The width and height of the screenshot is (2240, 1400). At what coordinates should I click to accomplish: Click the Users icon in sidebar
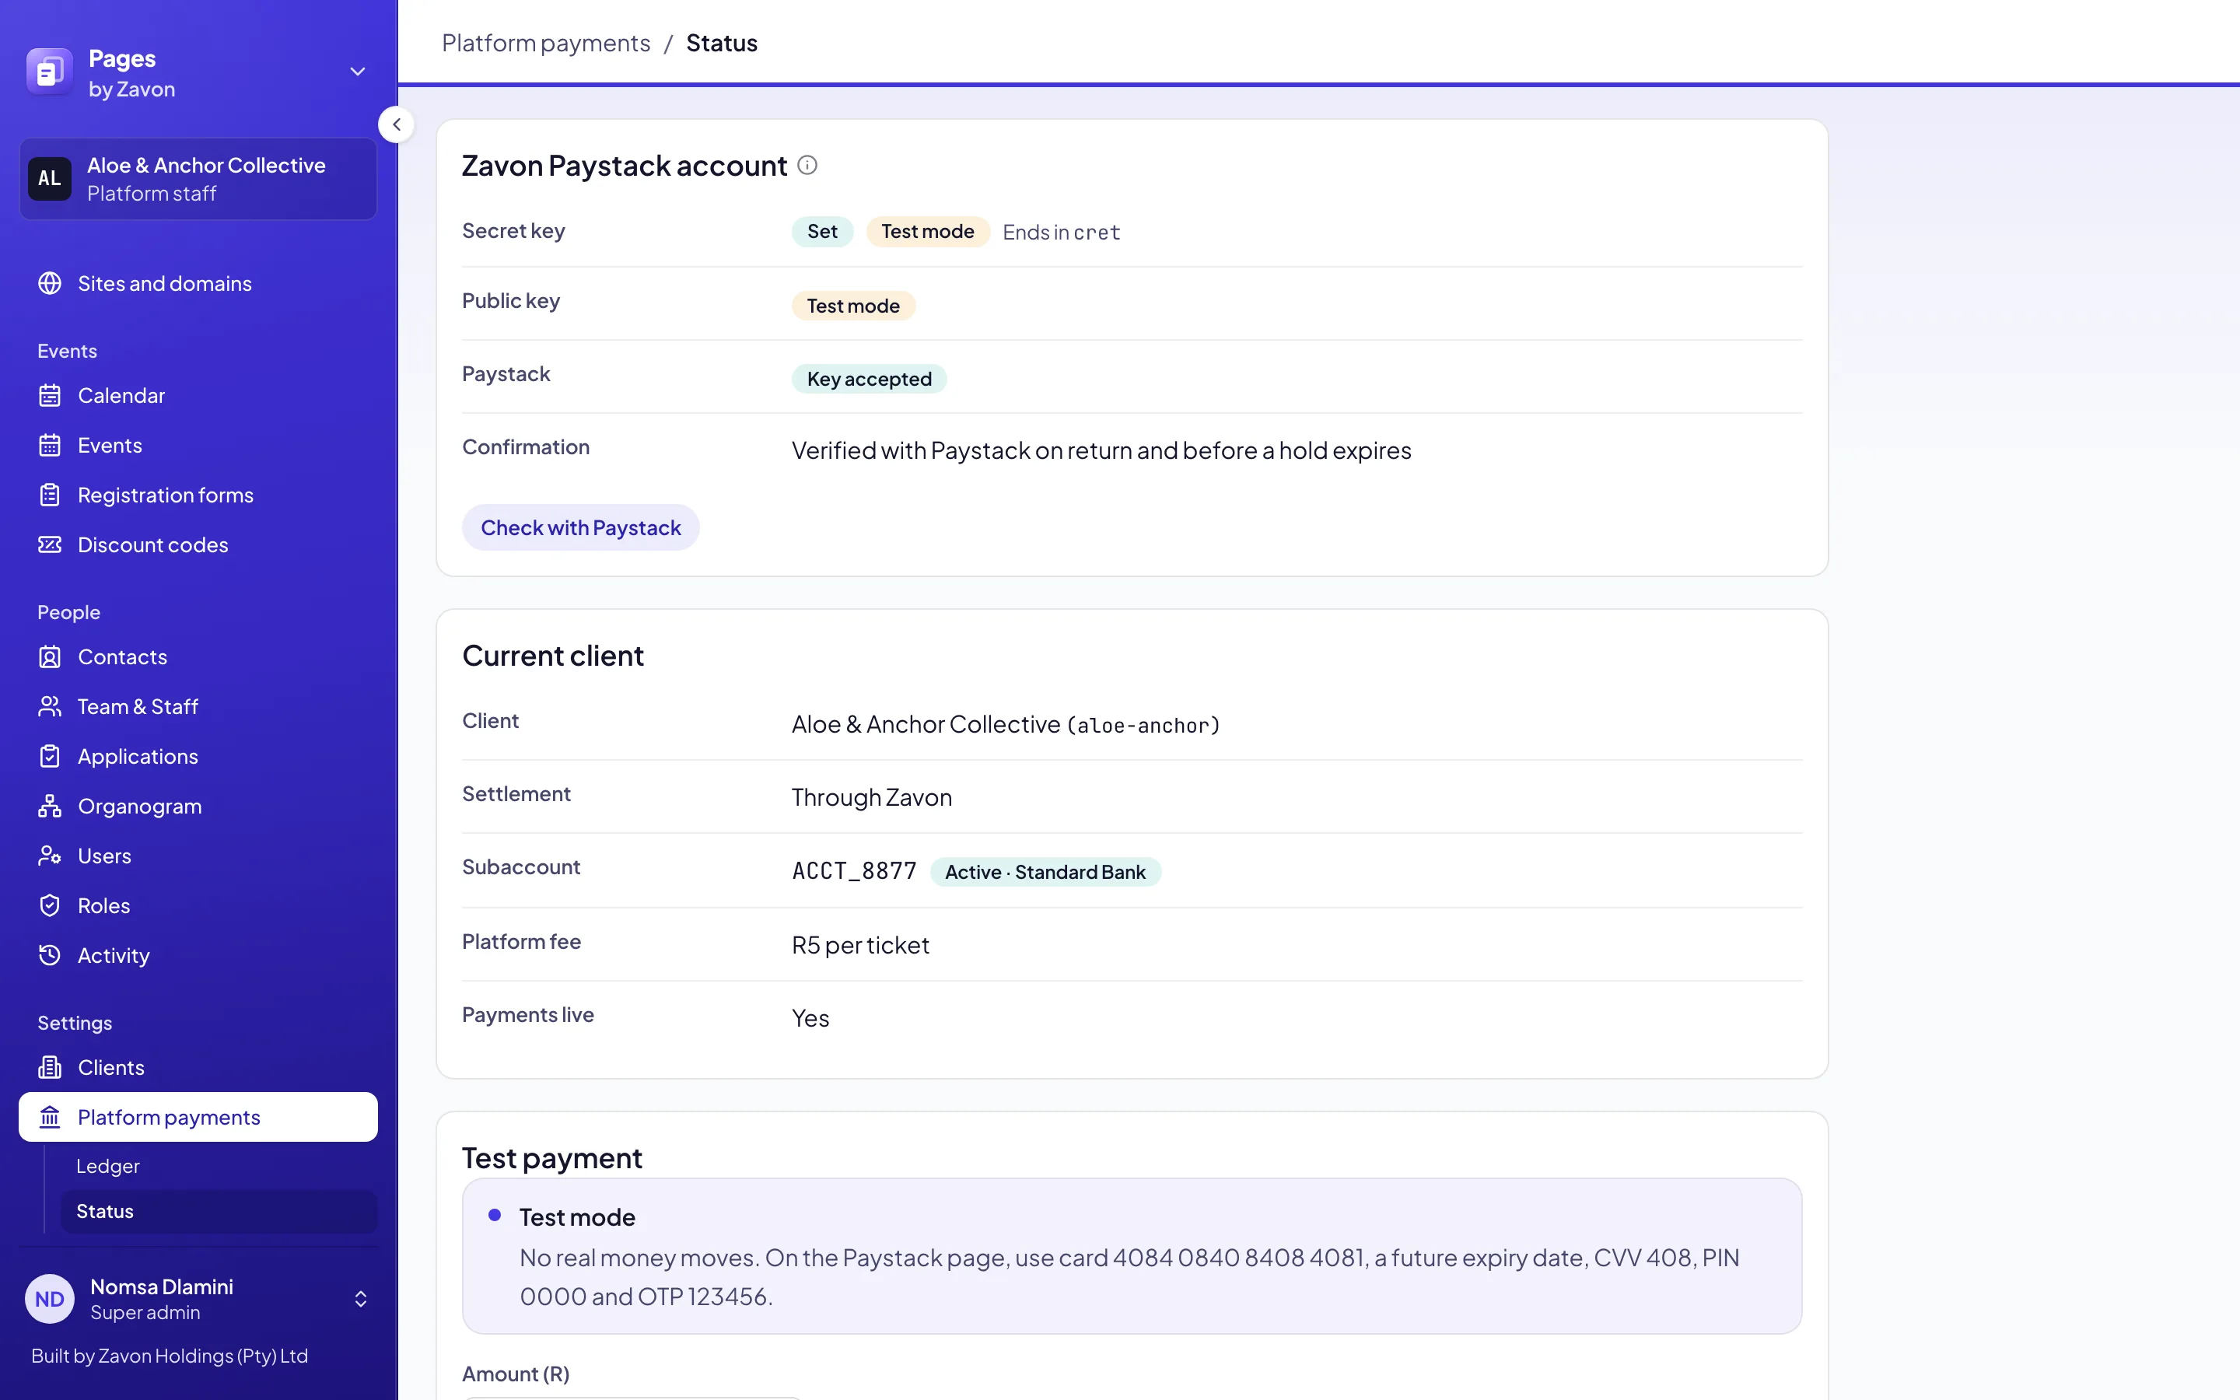(x=50, y=856)
